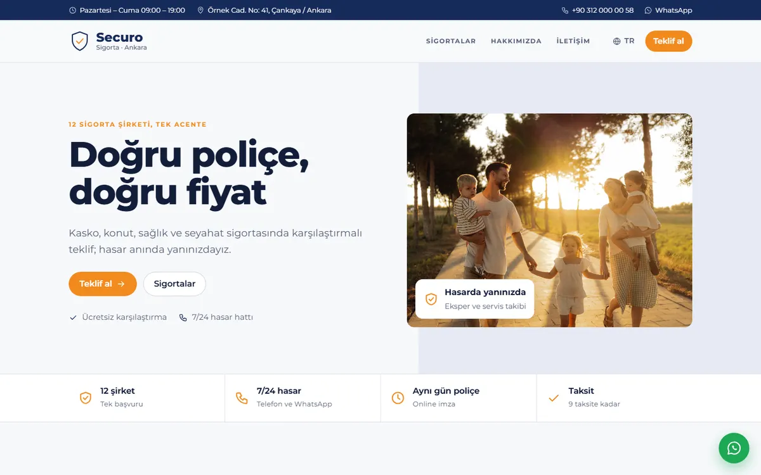The height and width of the screenshot is (475, 761).
Task: Open the floating green WhatsApp chat button
Action: coord(734,448)
